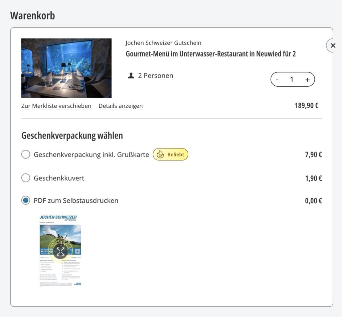Select the Geschenkkuvert radio option
The image size is (342, 317).
[26, 178]
